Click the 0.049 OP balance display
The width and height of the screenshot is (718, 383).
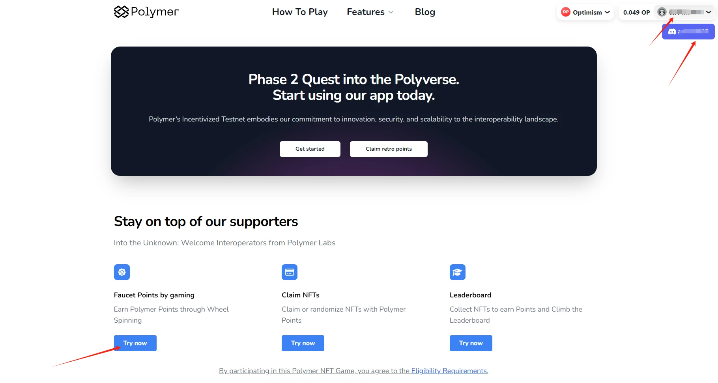[x=636, y=12]
